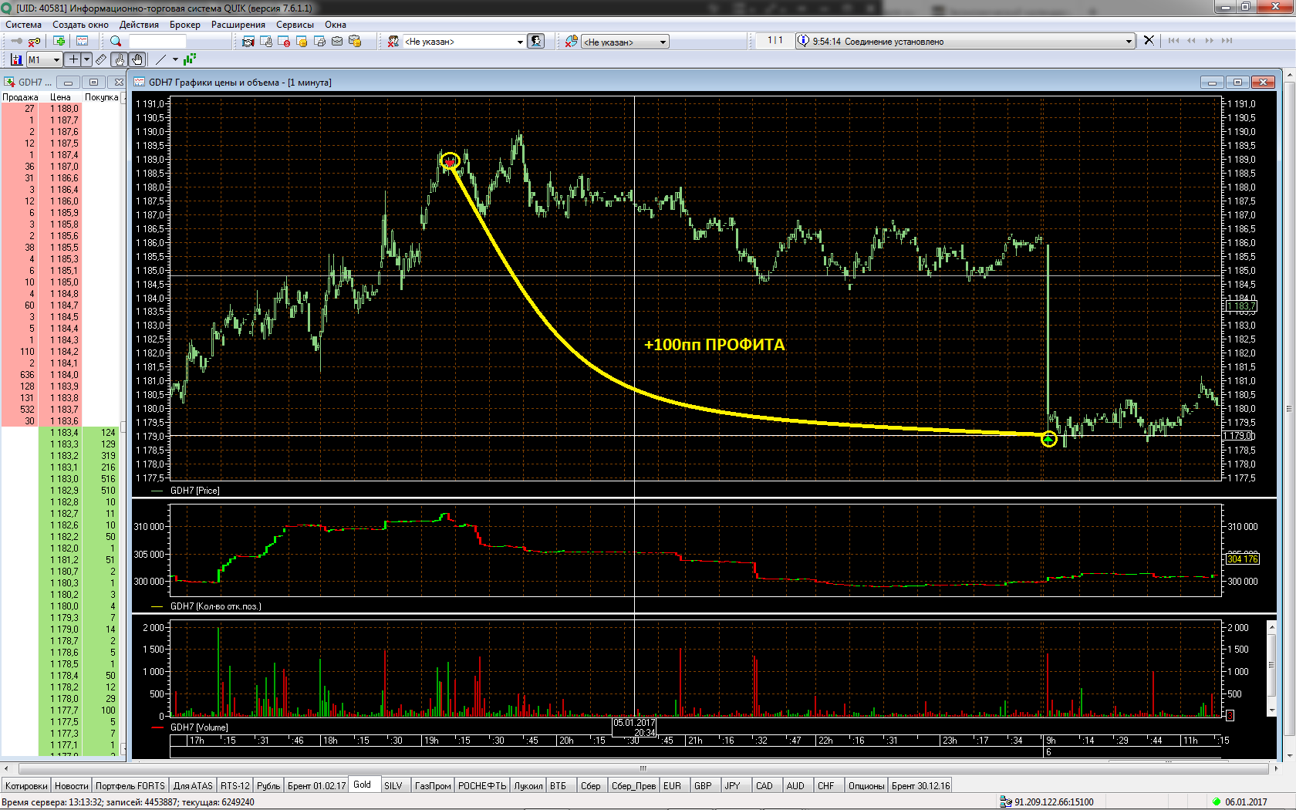This screenshot has height=810, width=1296.
Task: Select the ruler measurement tool
Action: [101, 59]
